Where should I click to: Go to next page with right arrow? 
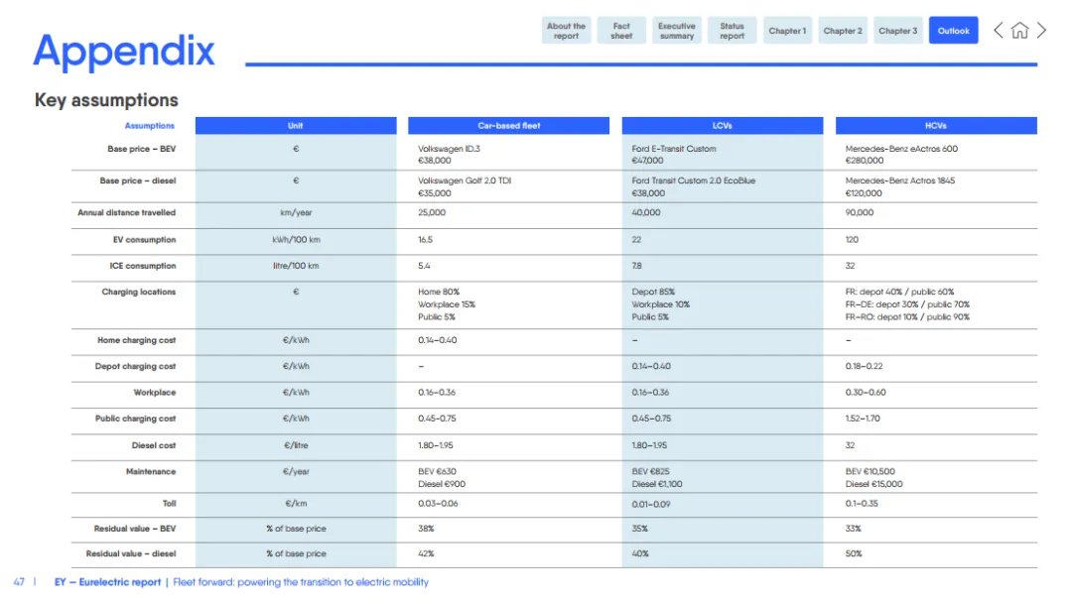coord(1041,30)
